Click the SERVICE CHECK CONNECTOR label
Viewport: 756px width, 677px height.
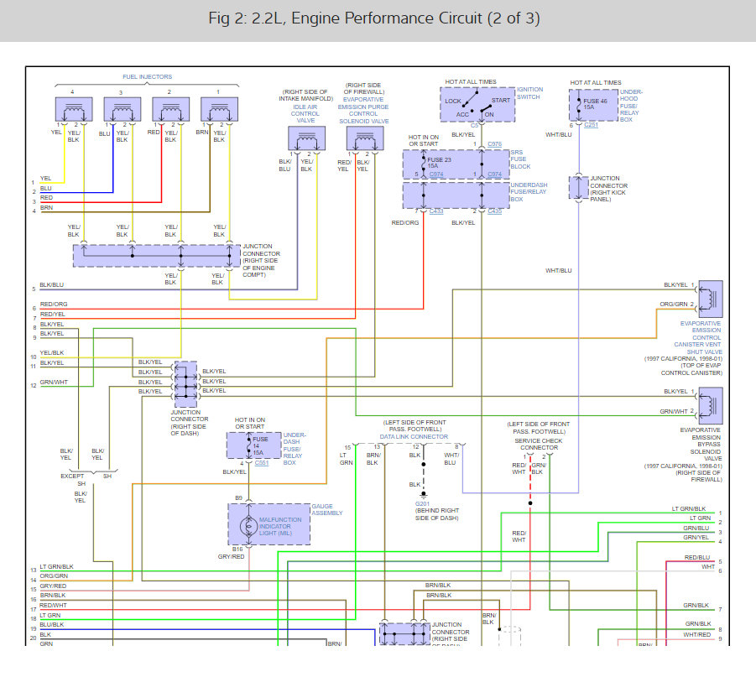coord(539,444)
